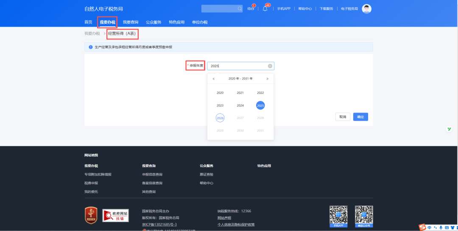The width and height of the screenshot is (458, 231).
Task: Go to next year range with double-right arrow
Action: click(267, 79)
